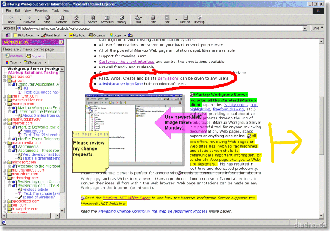330x231 pixels.
Task: Open the Favorites menu
Action: click(x=41, y=10)
